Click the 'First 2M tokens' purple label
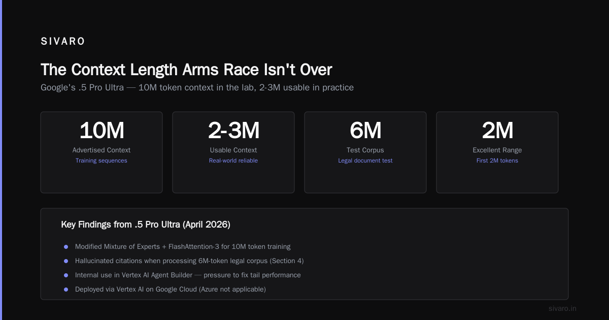 tap(497, 161)
